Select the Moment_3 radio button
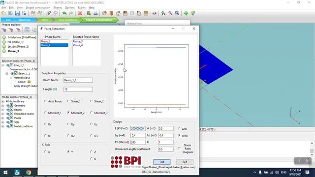 pos(92,113)
